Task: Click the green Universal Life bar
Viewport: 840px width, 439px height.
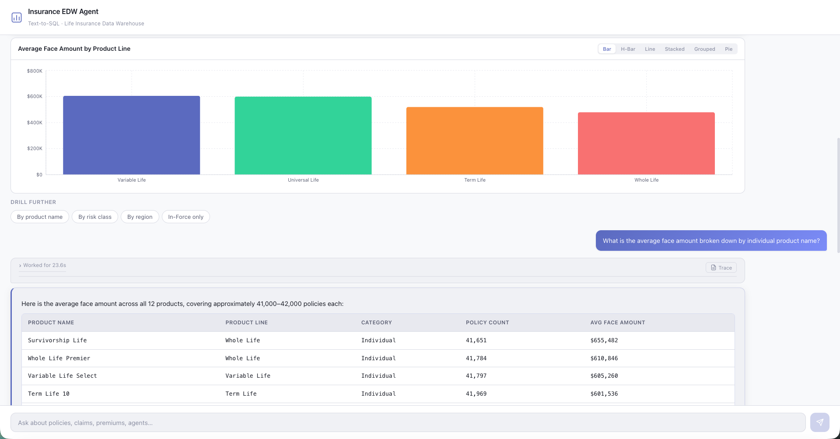Action: pos(303,136)
